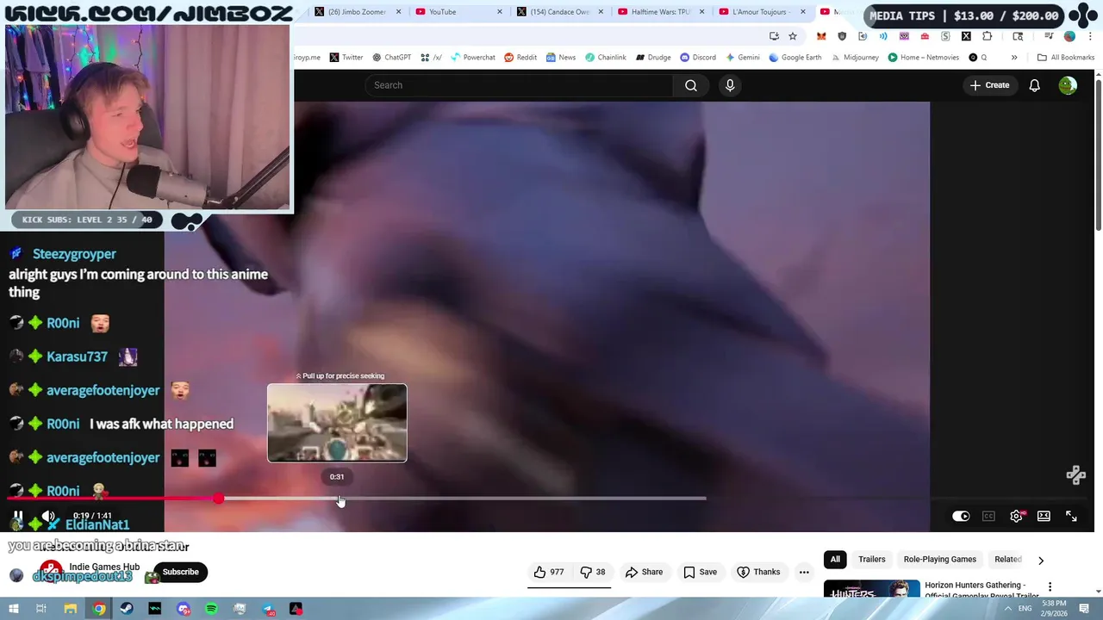Select the Role-Playing Games filter chip
Viewport: 1103px width, 620px height.
[x=939, y=559]
